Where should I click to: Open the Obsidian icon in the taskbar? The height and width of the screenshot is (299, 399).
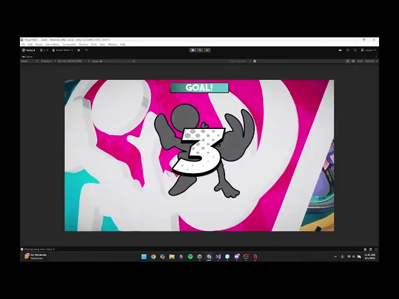coord(181,257)
